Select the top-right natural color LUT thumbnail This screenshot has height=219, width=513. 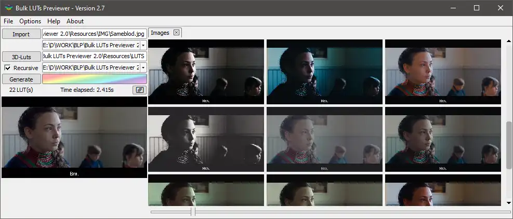tap(443, 72)
